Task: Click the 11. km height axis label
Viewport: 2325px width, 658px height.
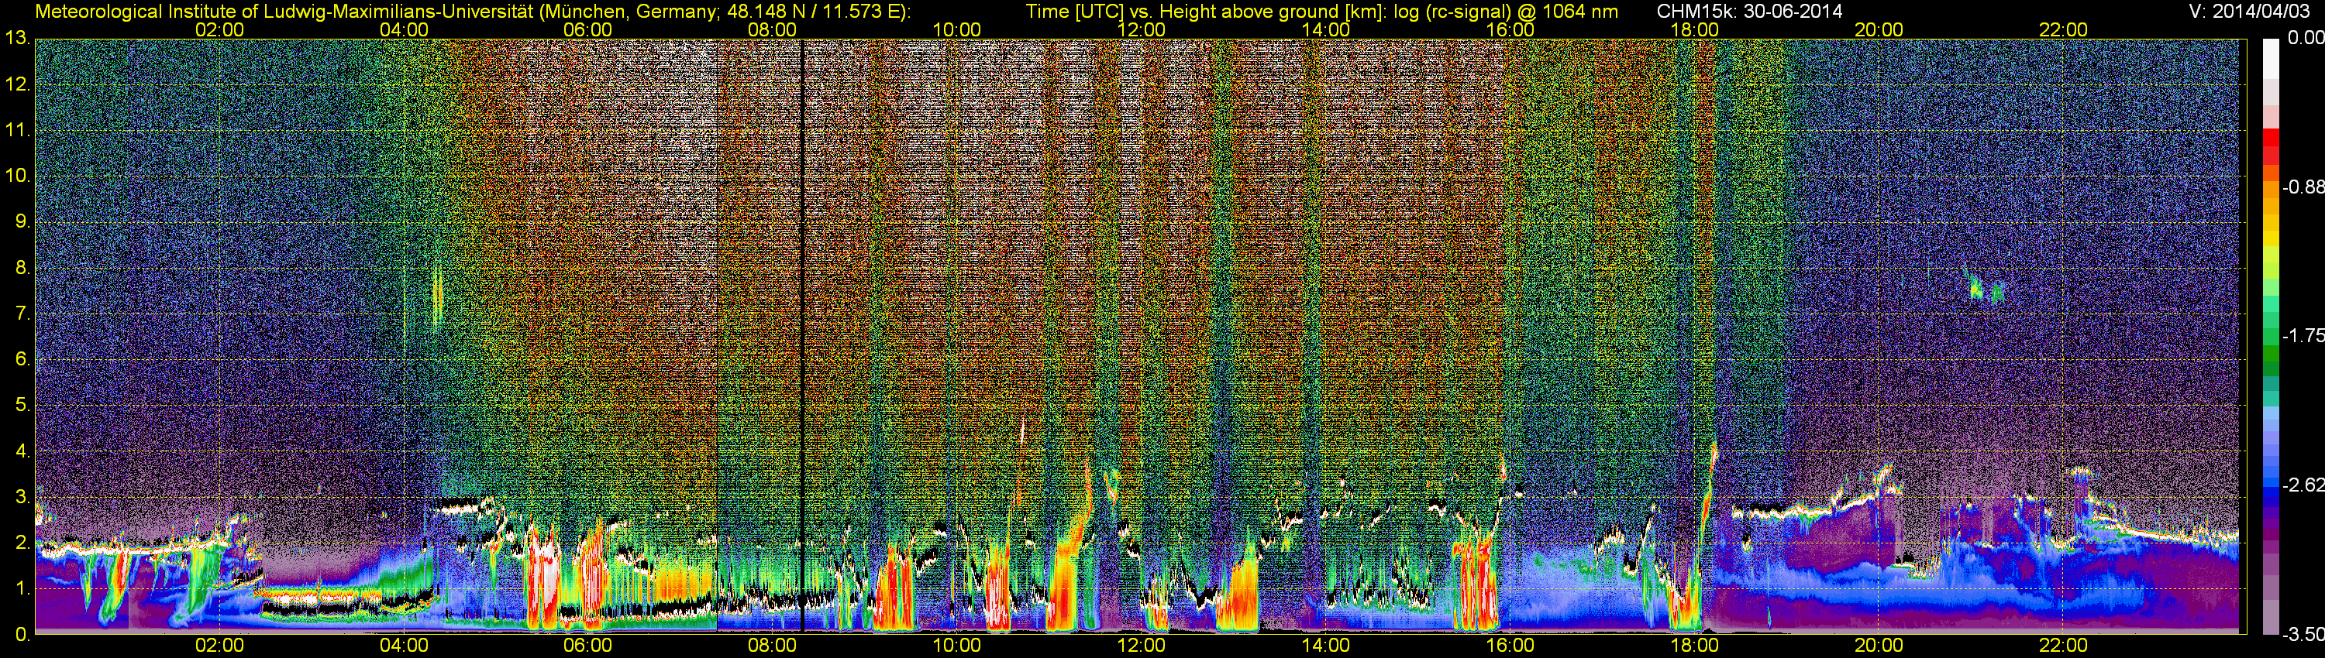Action: click(17, 131)
